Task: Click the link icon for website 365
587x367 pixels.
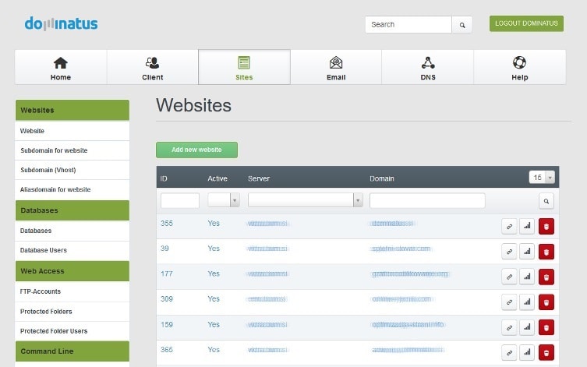Action: tap(509, 351)
